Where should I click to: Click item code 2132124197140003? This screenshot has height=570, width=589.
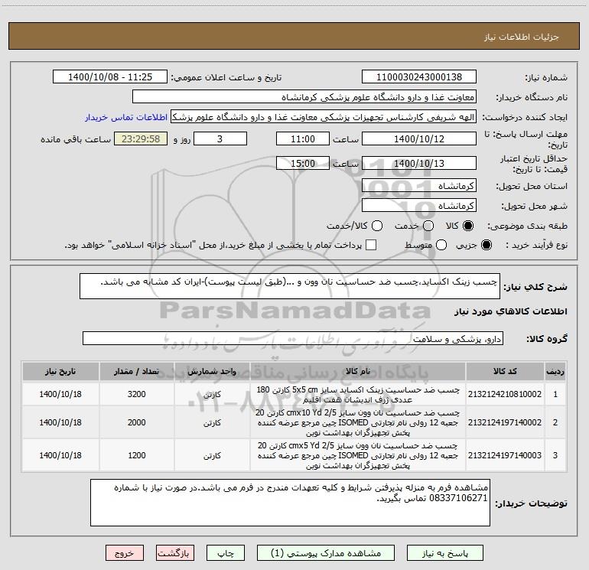[505, 455]
